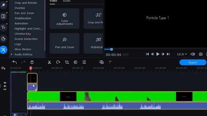Open the More Tools sidebar tab

tap(4, 50)
